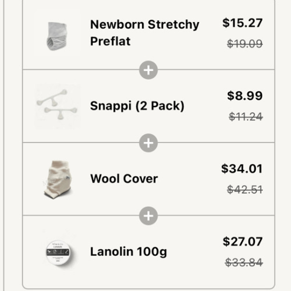Click plus icon between Wool Cover and Lanolin
The image size is (291, 291).
tap(148, 216)
